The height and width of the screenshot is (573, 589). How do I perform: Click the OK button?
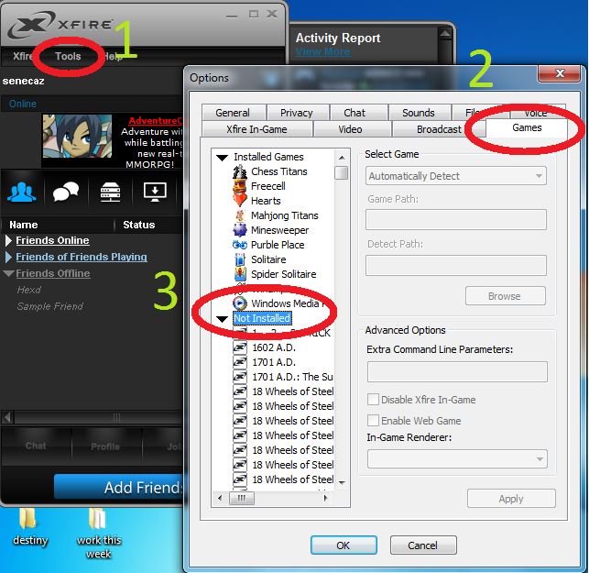[x=344, y=545]
